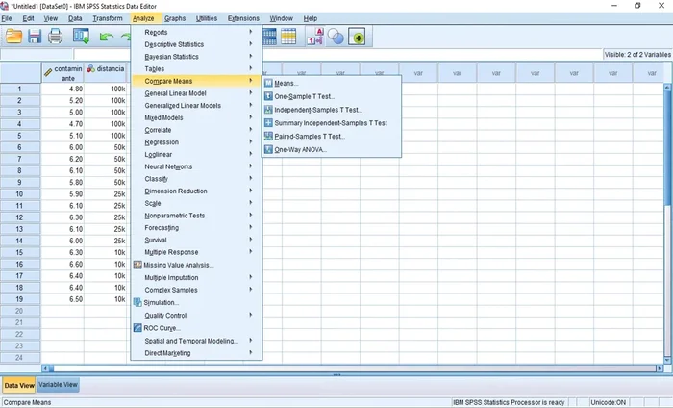The image size is (673, 408).
Task: Click the Save file toolbar icon
Action: pos(35,37)
